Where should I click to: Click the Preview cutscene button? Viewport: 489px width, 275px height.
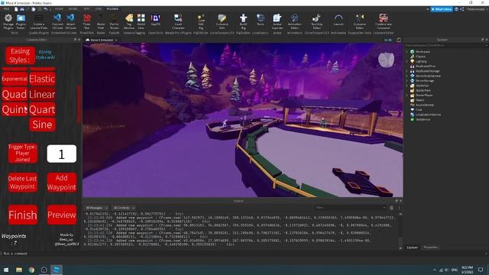[62, 215]
